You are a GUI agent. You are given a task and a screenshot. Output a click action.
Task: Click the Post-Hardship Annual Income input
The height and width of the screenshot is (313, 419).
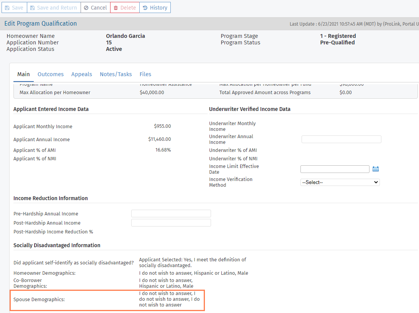point(171,223)
